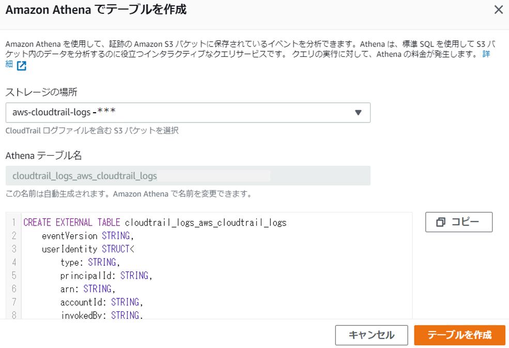Open the ストレージの場所 bucket dropdown
Screen dimensions: 509x348
click(188, 113)
